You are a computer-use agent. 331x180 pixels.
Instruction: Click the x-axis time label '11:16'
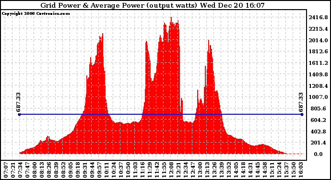(x=142, y=170)
